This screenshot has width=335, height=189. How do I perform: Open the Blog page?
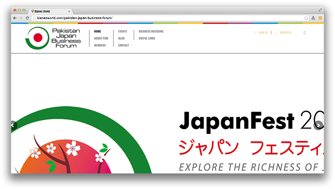click(x=121, y=38)
